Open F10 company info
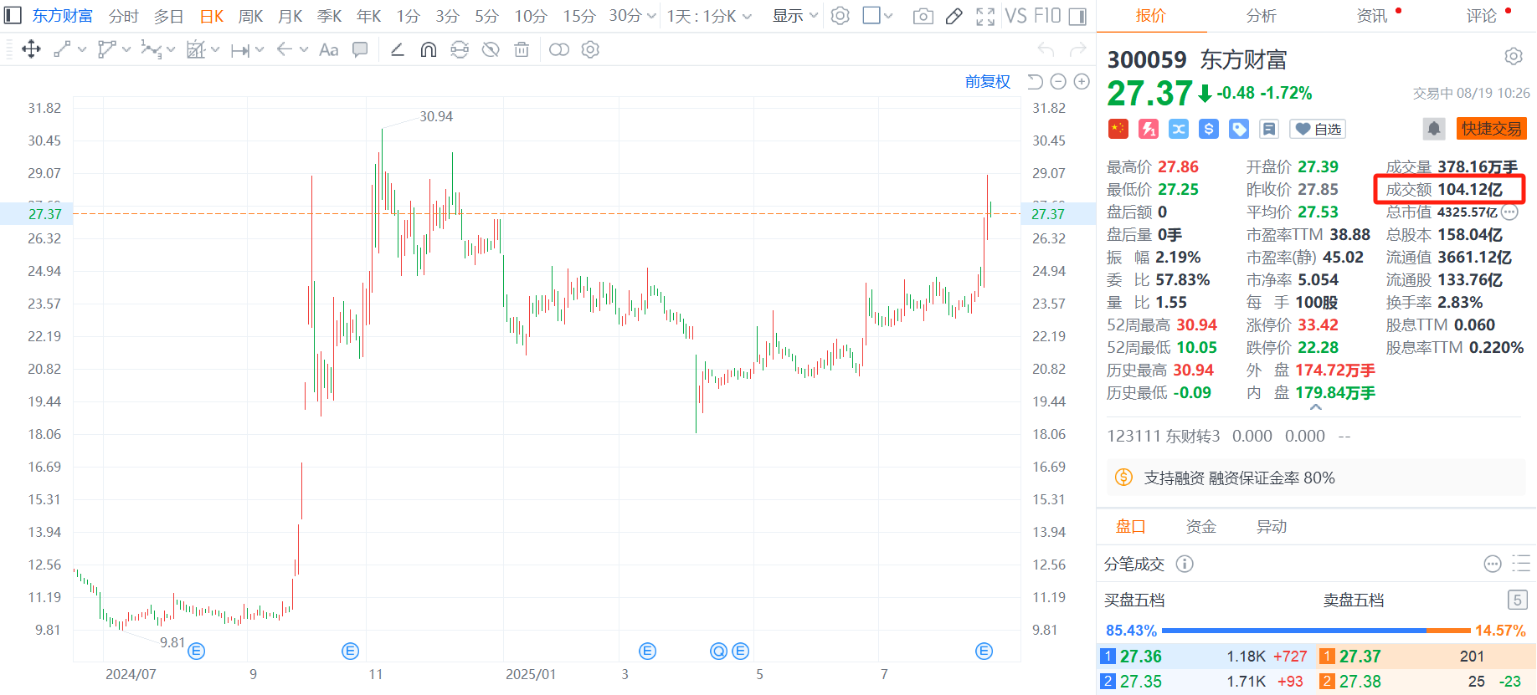 click(1047, 16)
